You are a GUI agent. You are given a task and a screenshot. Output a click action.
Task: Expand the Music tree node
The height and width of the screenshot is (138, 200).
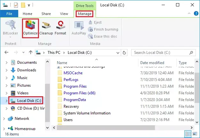point(7,78)
